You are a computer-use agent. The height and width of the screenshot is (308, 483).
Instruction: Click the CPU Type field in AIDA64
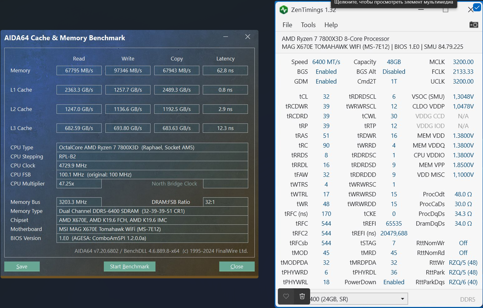pyautogui.click(x=152, y=148)
